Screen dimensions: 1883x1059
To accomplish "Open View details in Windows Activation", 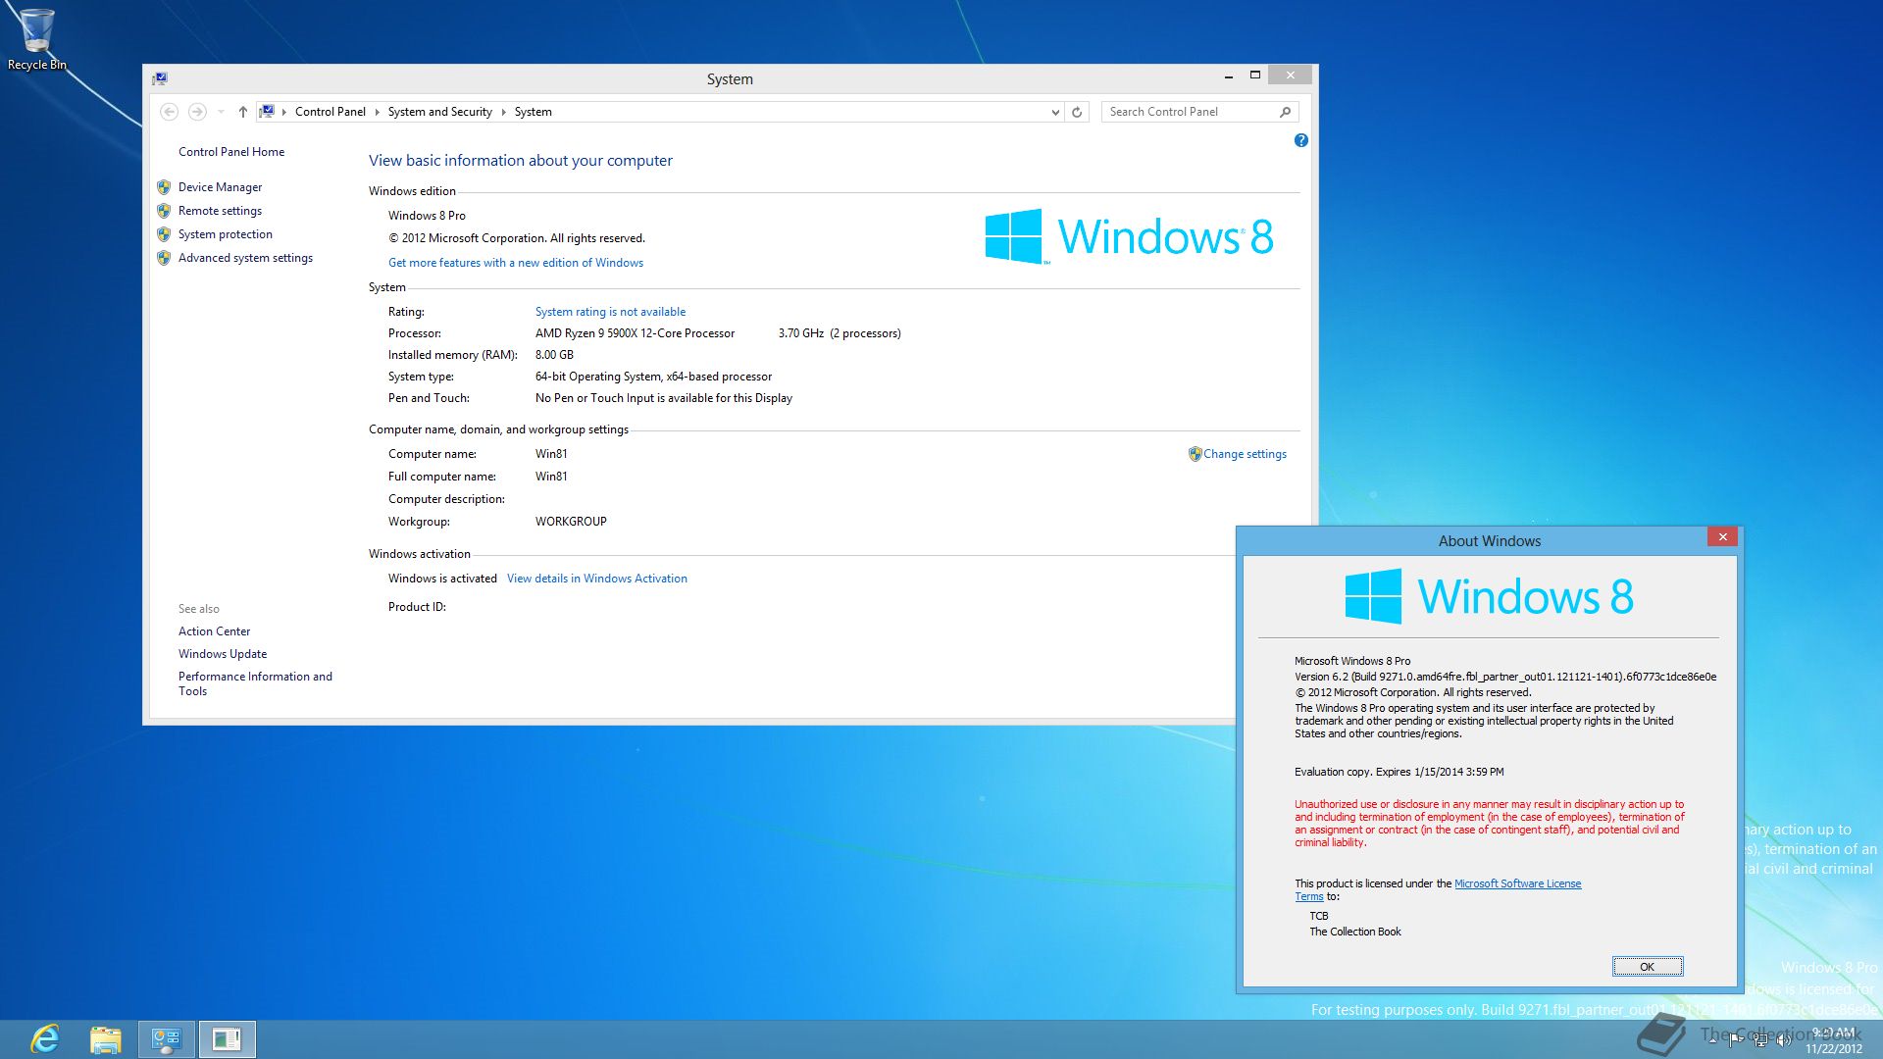I will tap(597, 579).
